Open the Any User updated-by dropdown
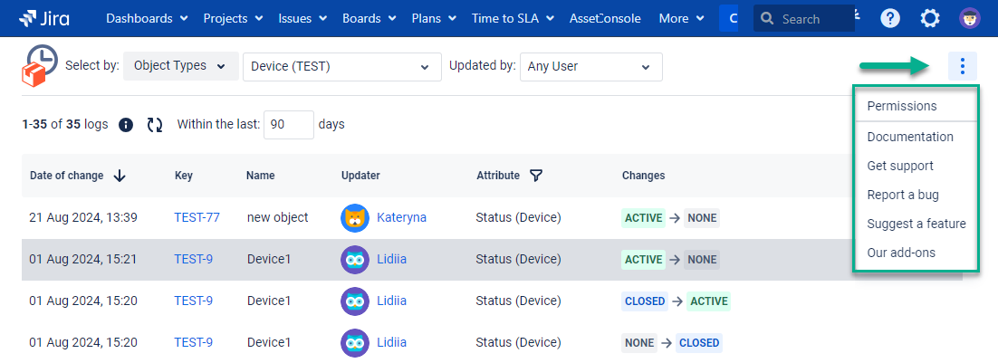The height and width of the screenshot is (363, 998). [590, 67]
